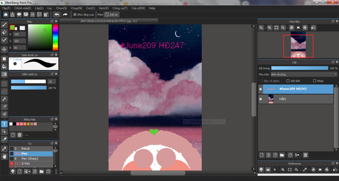The image size is (339, 181).
Task: Select the Operation tool below Text
Action: point(4,131)
